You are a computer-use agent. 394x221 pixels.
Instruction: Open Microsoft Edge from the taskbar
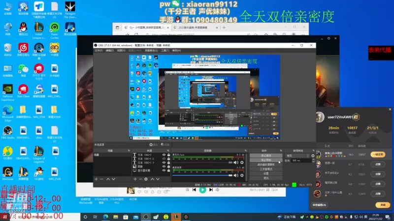pyautogui.click(x=105, y=217)
